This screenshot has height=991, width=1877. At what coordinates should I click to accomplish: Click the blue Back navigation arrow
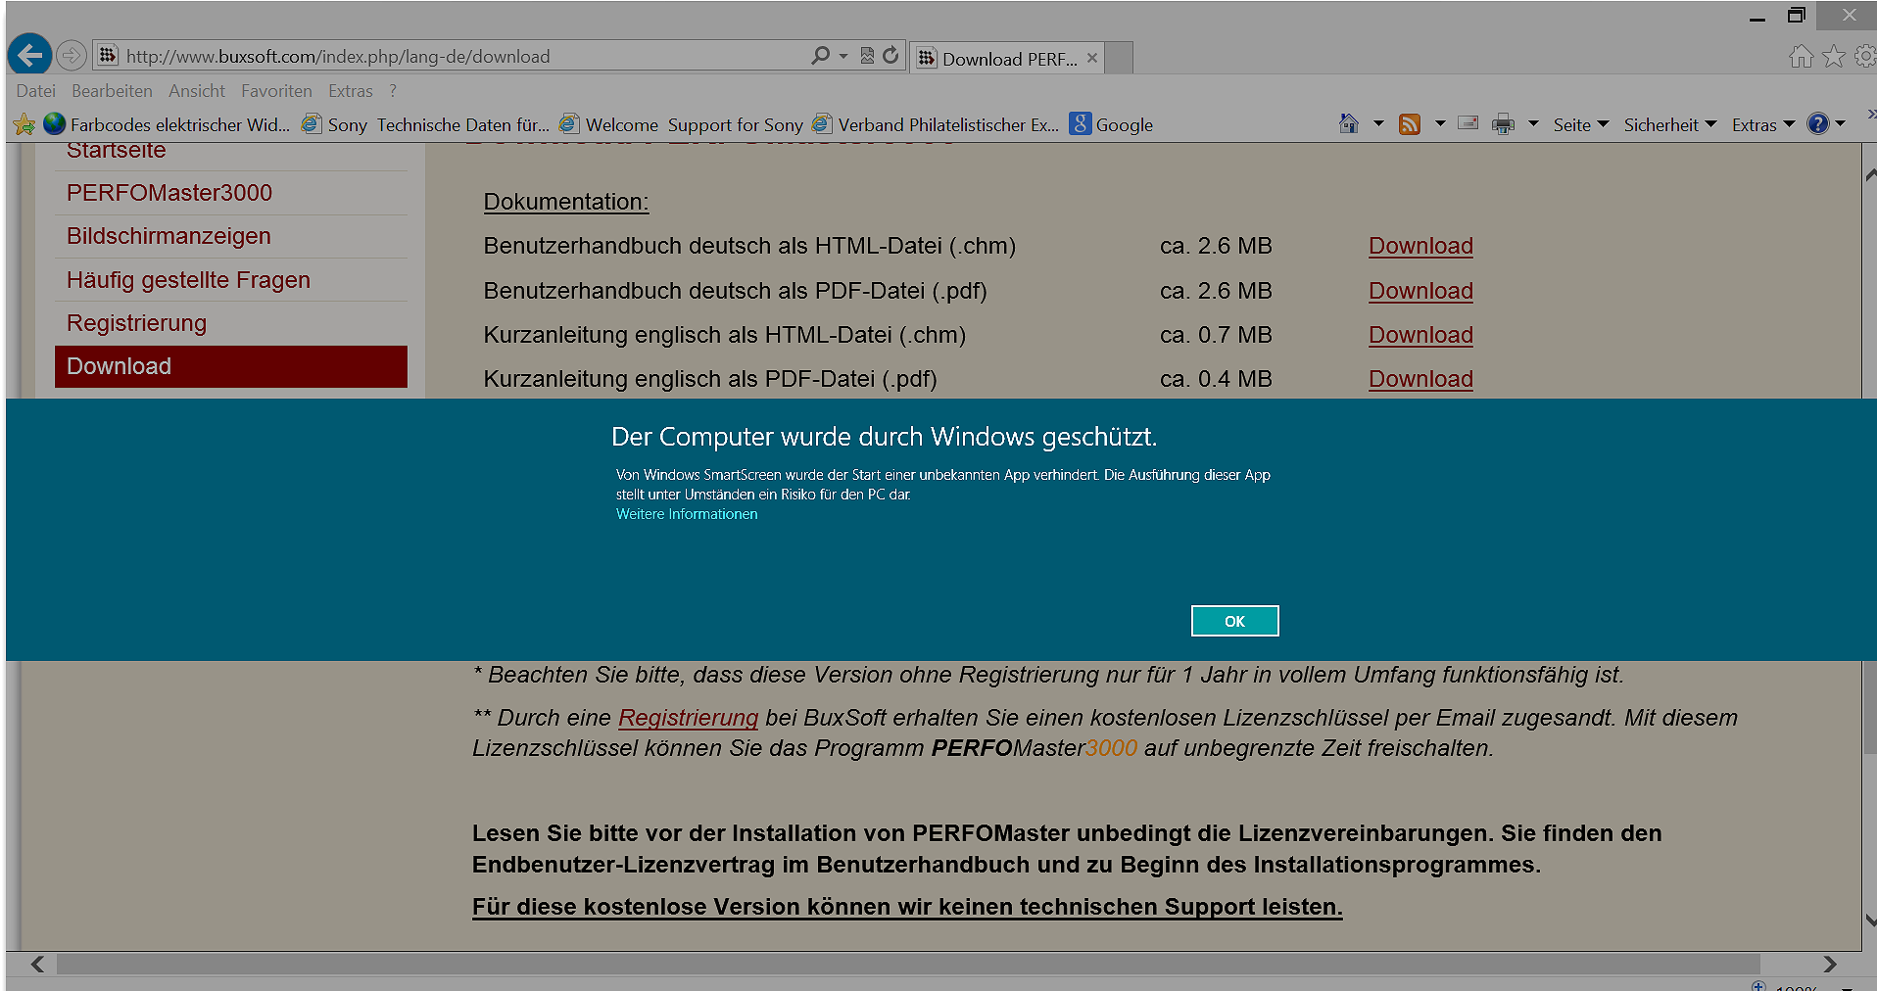[x=29, y=56]
